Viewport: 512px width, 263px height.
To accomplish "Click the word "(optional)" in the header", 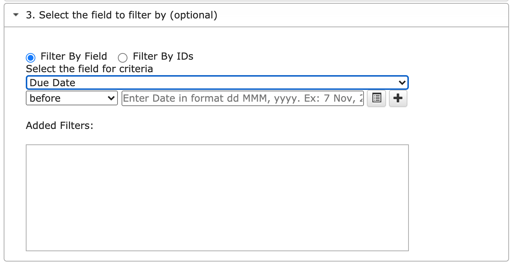I will click(193, 15).
